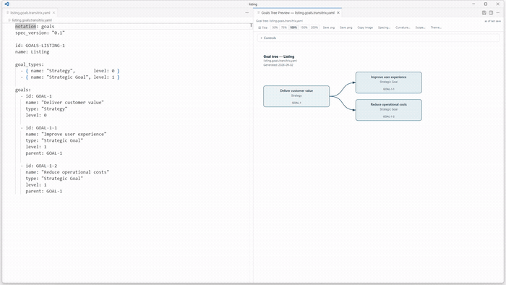Image resolution: width=506 pixels, height=285 pixels.
Task: Select the Goals Tree Preview tab
Action: point(298,13)
